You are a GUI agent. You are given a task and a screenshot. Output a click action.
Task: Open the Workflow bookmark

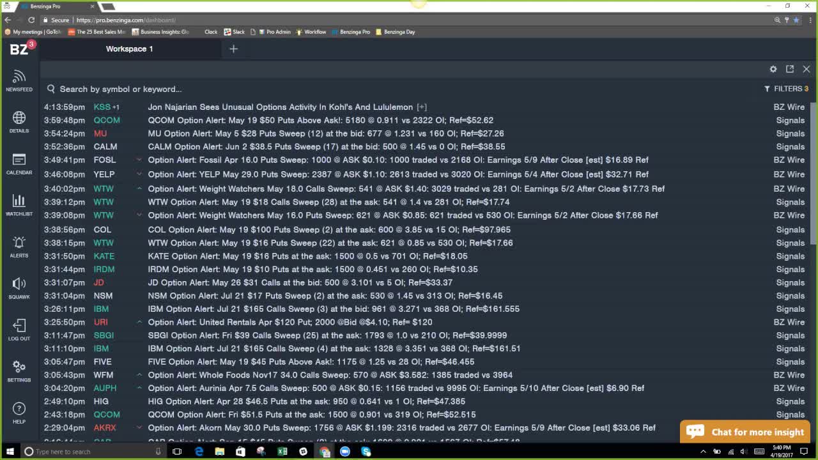coord(311,32)
